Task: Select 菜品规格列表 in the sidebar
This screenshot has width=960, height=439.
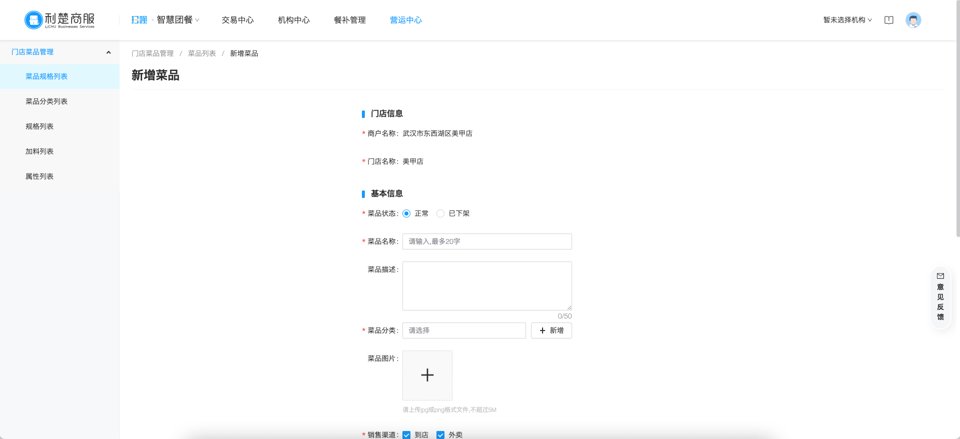Action: 60,76
